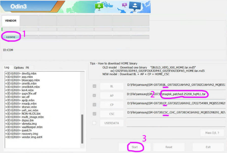Select log line quest.fv
227x153 pixels.
[18, 130]
